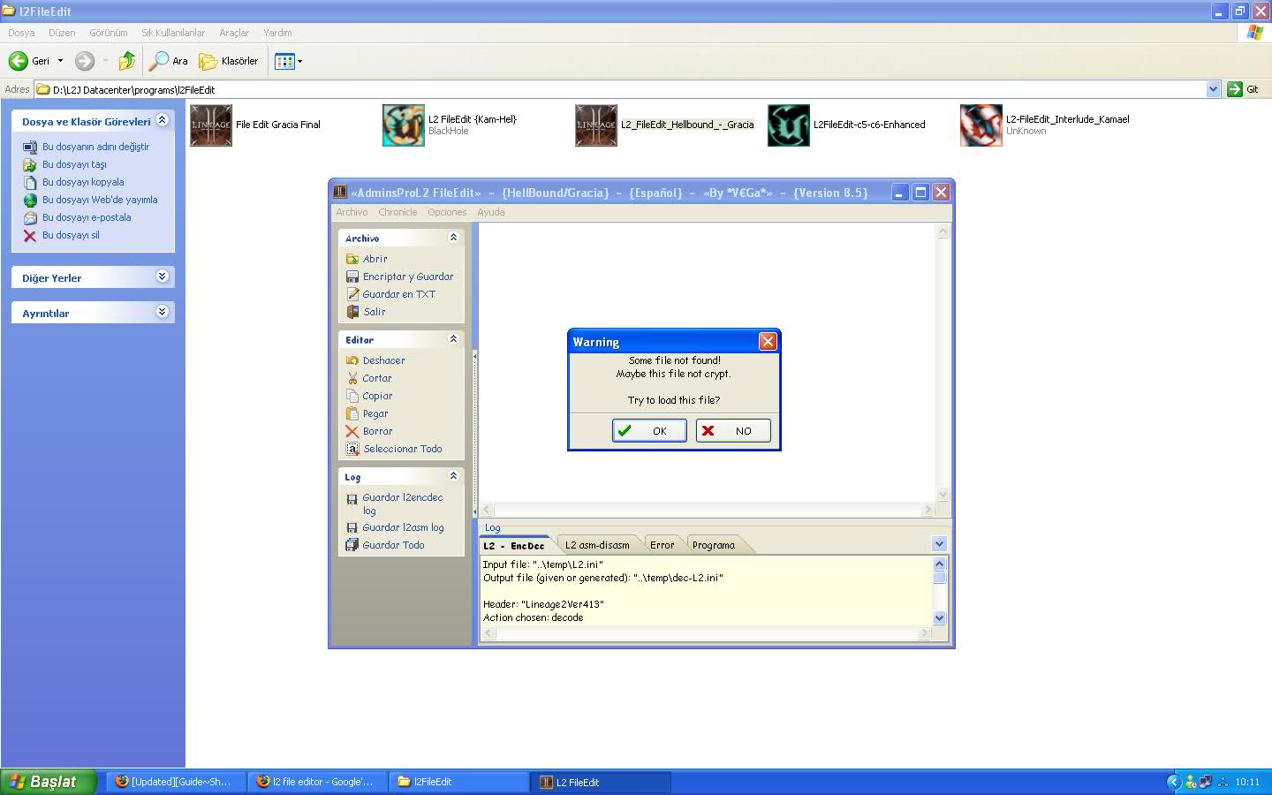Screen dimensions: 1272x795
Task: Click 'Bu dosyayı taşı' link
Action: coord(74,164)
